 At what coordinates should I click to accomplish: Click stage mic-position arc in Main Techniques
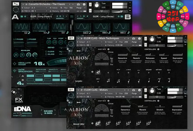click(102, 57)
